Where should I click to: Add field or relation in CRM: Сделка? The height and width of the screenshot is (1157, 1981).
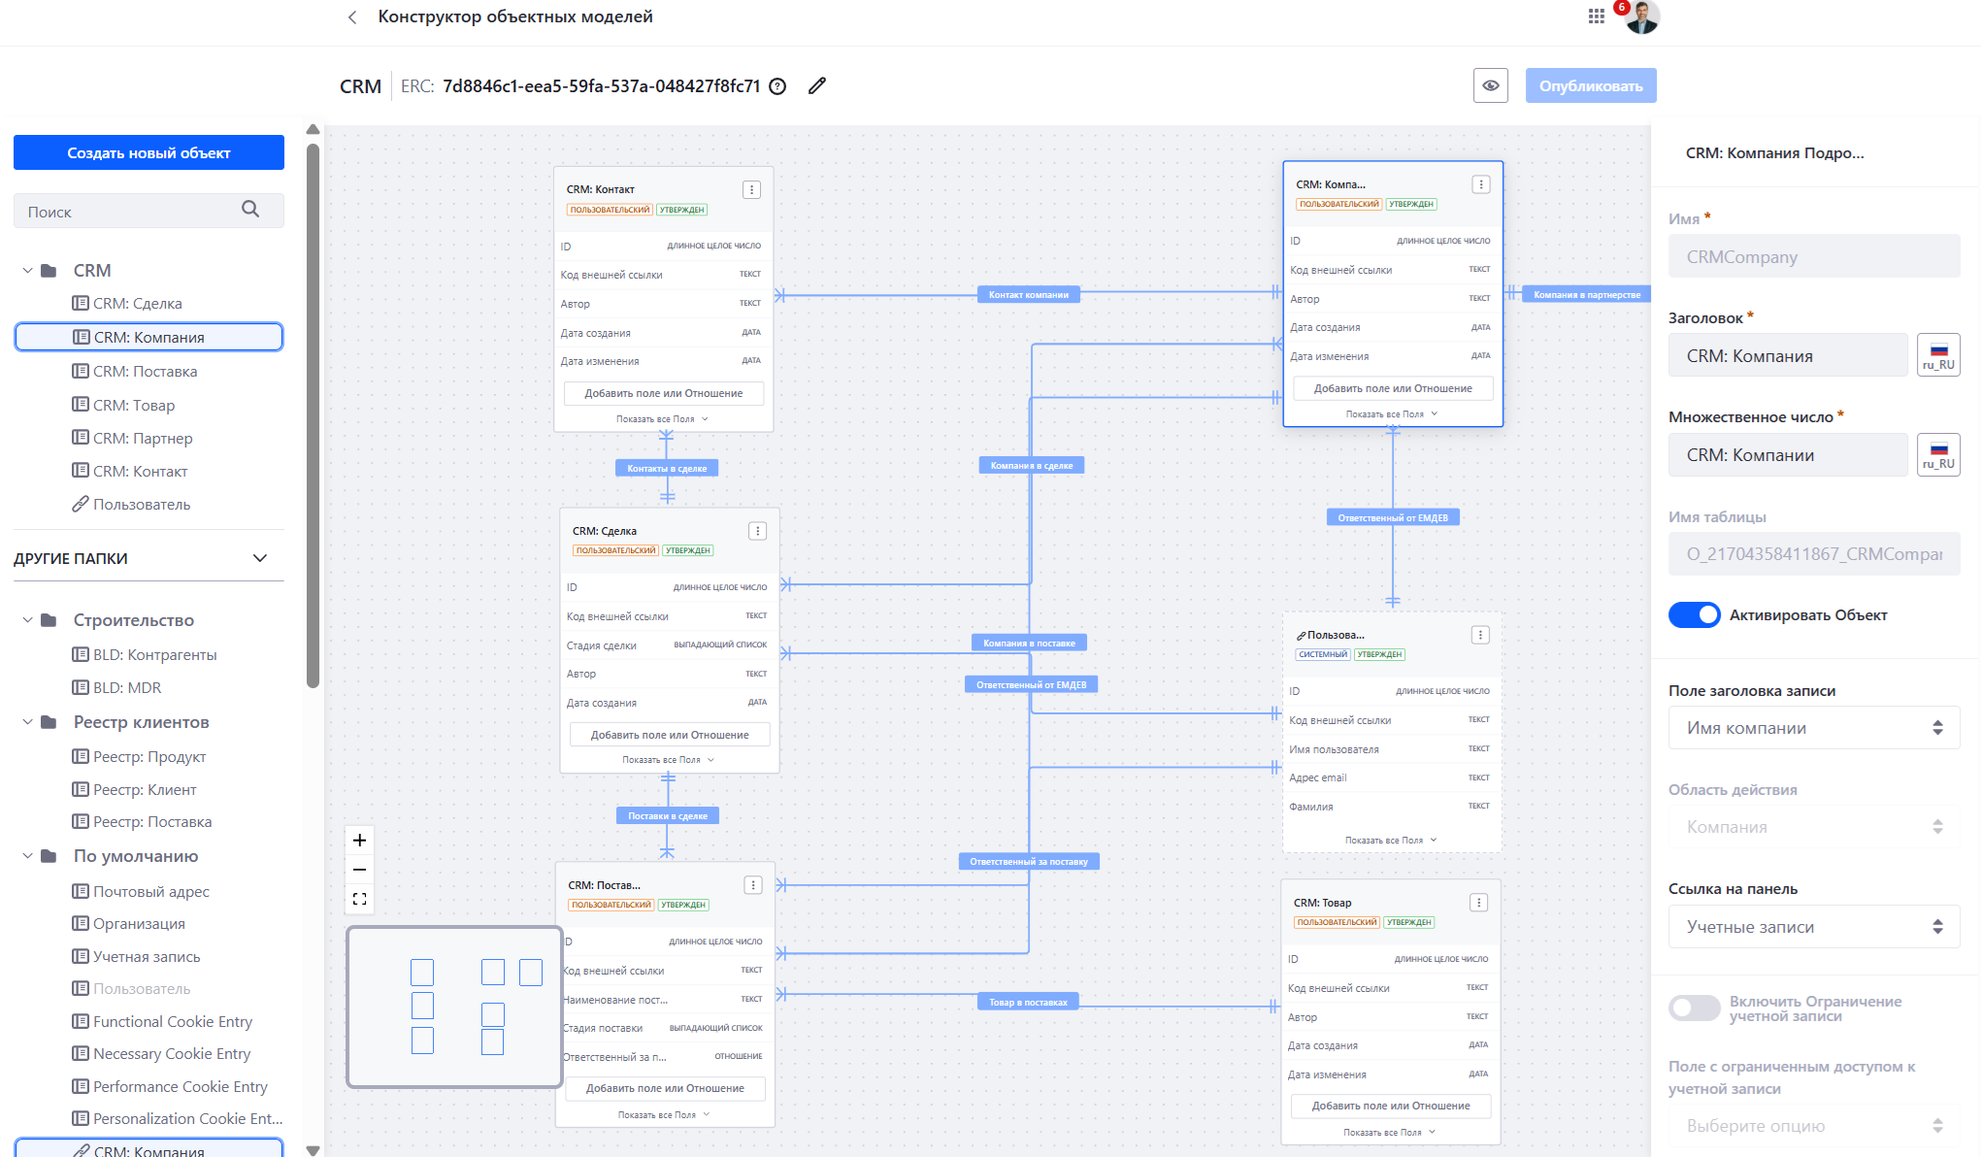(x=670, y=735)
